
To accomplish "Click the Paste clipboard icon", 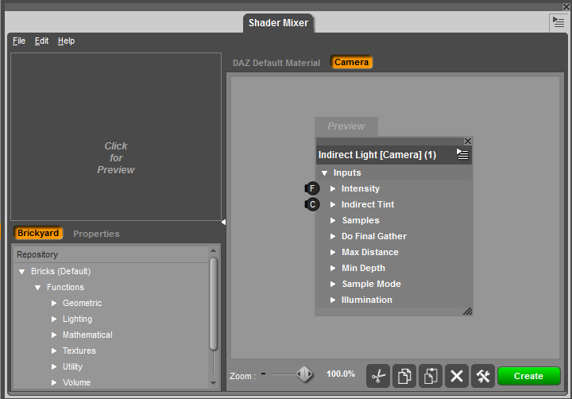I will [431, 376].
